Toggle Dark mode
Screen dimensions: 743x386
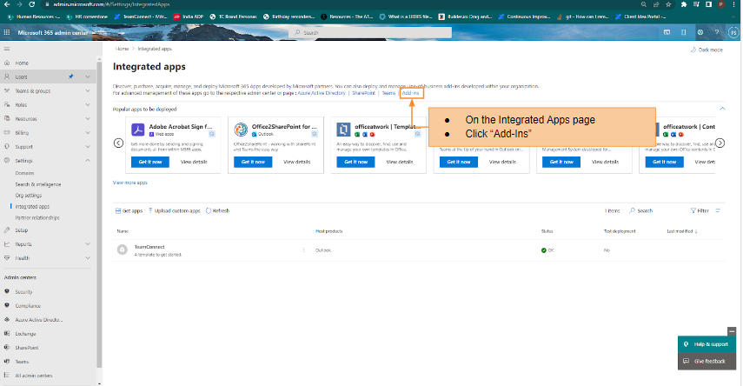tap(707, 50)
